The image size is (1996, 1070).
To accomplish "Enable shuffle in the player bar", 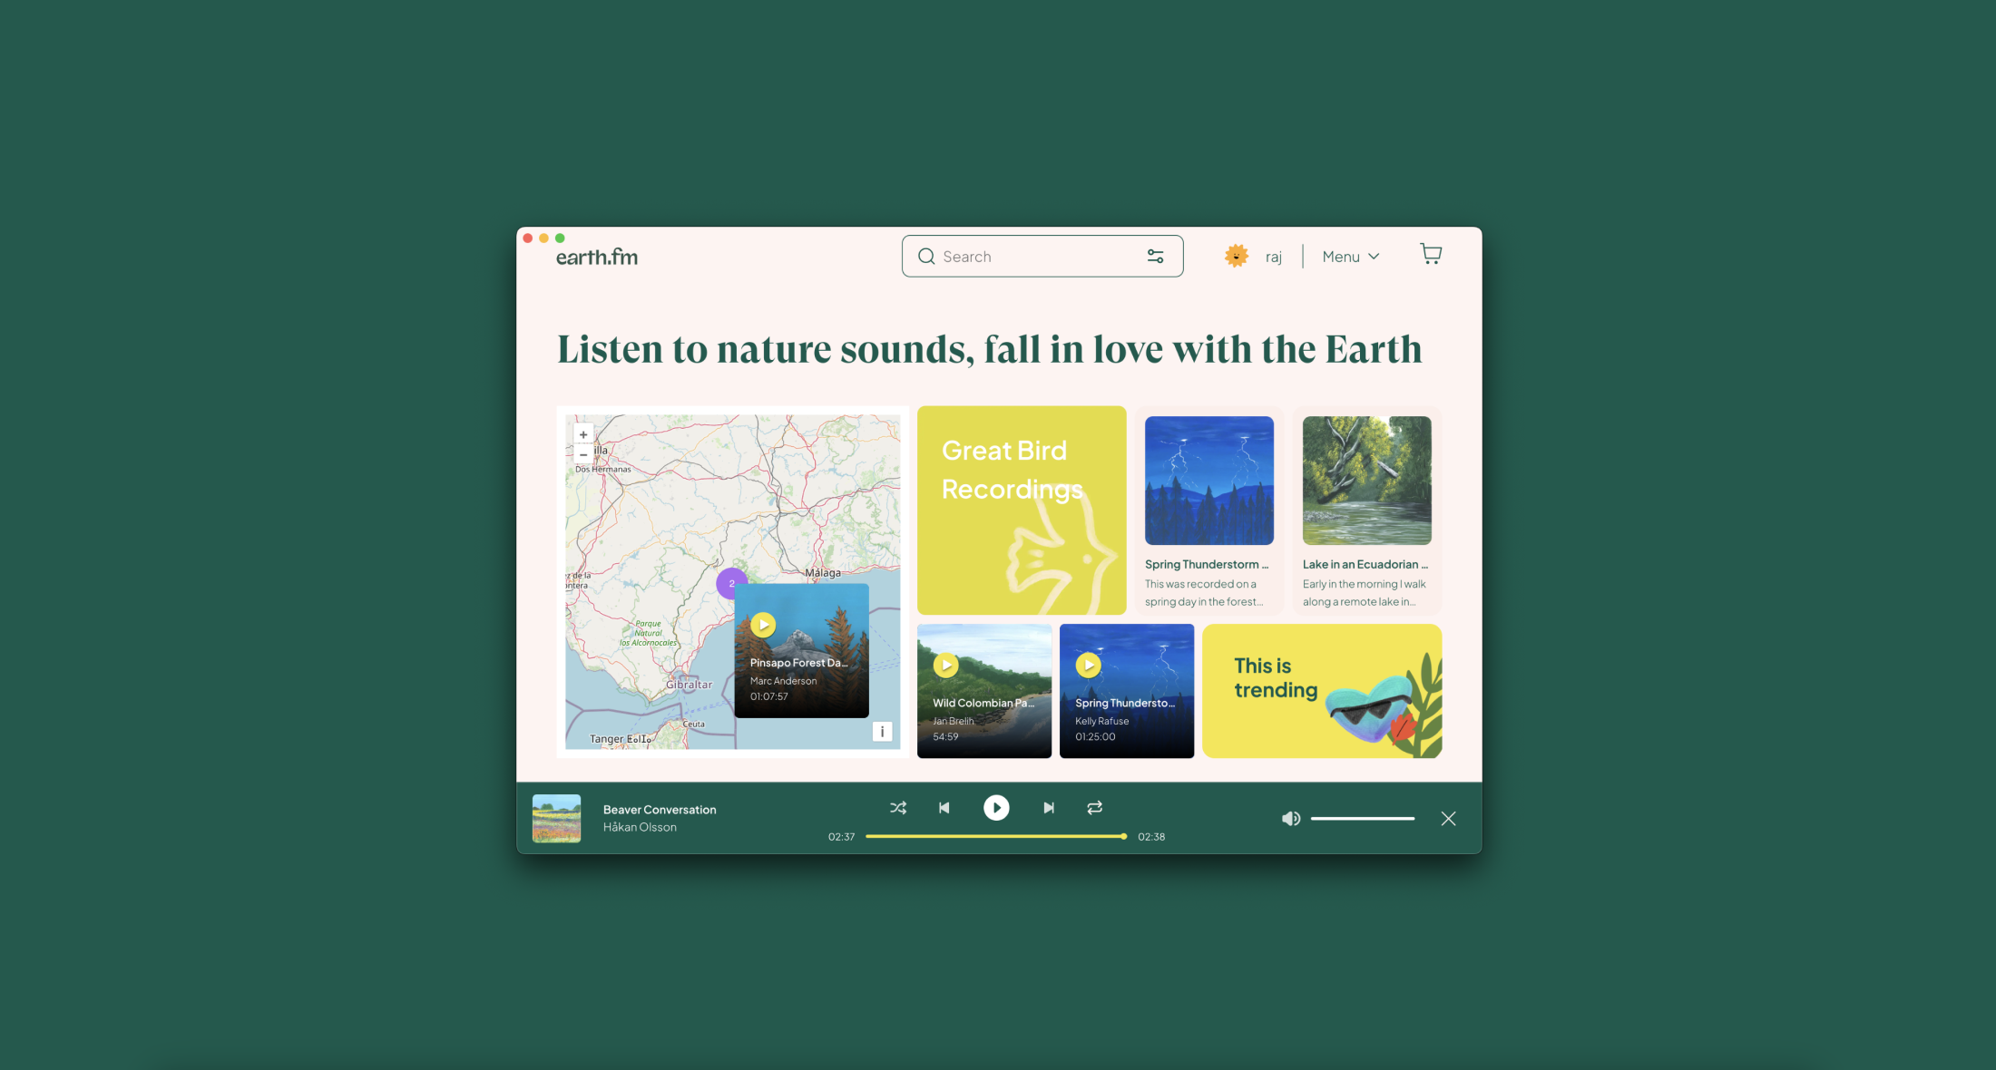I will click(x=897, y=808).
